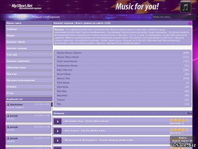
Task: Play the Dj Smash feat Dj Vengerov track
Action: (x=57, y=141)
